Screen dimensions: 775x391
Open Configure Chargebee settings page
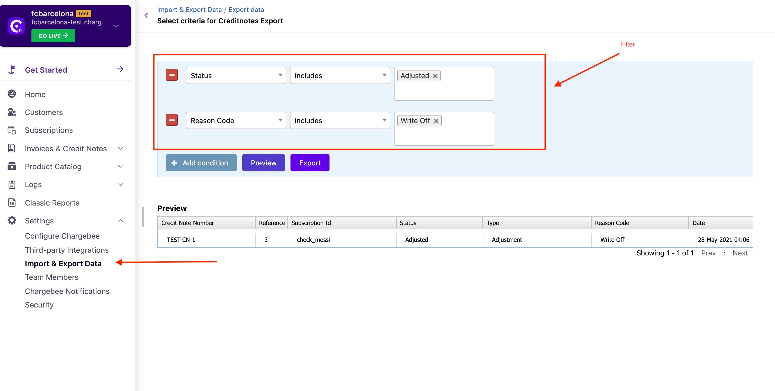coord(62,236)
